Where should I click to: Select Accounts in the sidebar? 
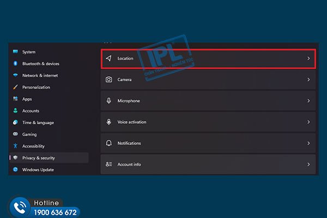(x=31, y=111)
